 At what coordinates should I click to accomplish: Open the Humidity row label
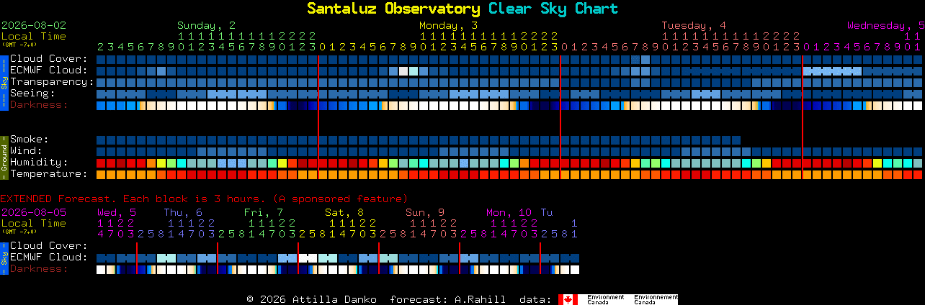click(x=40, y=163)
